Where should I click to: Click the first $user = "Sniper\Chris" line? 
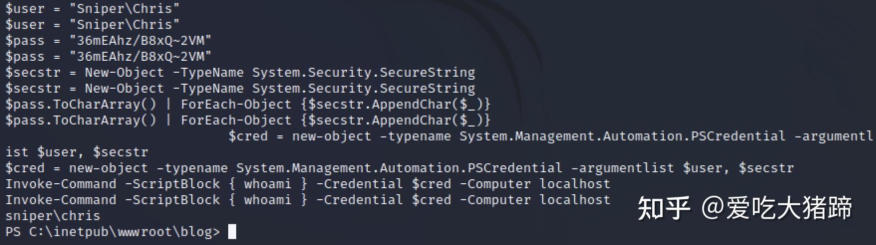(x=93, y=8)
